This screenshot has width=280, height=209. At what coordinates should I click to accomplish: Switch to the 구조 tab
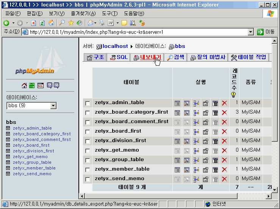click(95, 57)
